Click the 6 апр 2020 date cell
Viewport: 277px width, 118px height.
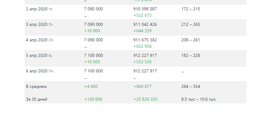point(40,71)
